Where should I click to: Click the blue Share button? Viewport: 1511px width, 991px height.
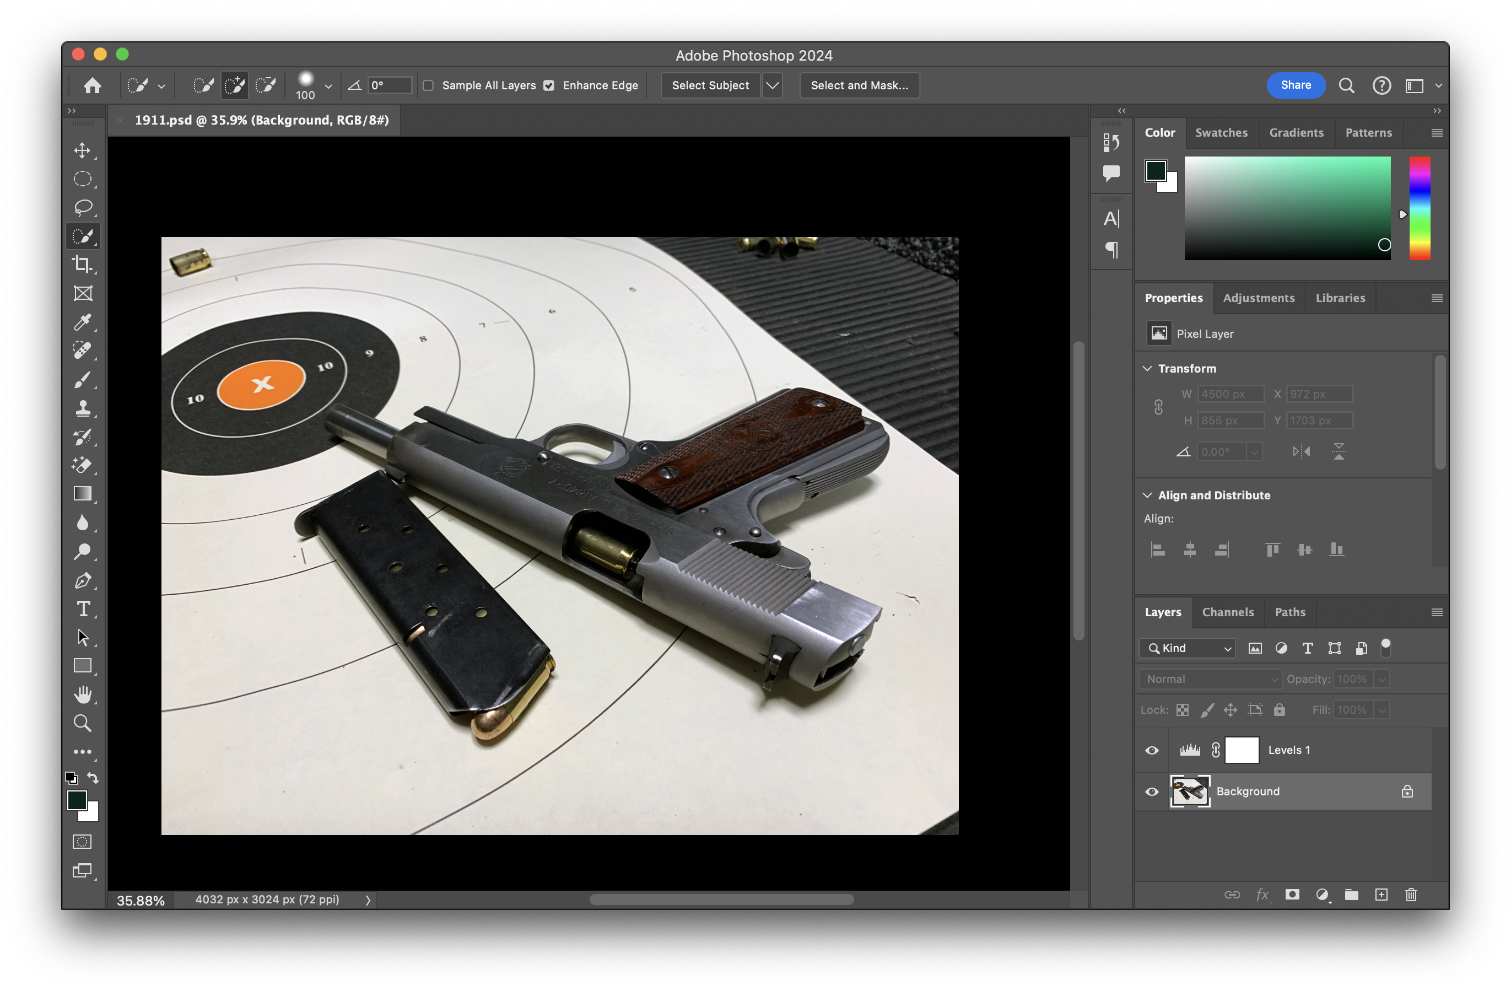coord(1295,85)
